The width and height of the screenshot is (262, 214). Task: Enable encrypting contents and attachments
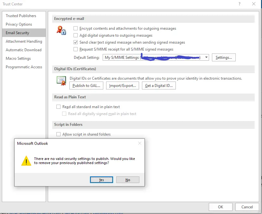(75, 28)
